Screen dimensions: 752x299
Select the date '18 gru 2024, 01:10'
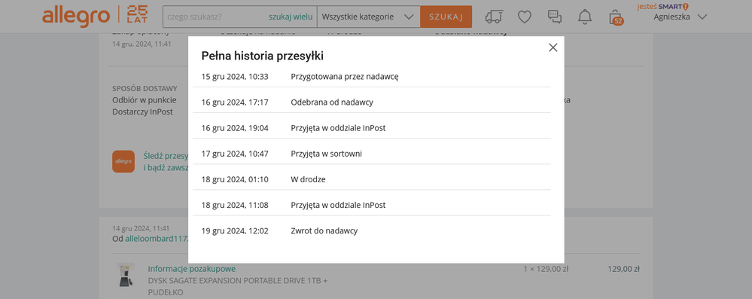235,179
